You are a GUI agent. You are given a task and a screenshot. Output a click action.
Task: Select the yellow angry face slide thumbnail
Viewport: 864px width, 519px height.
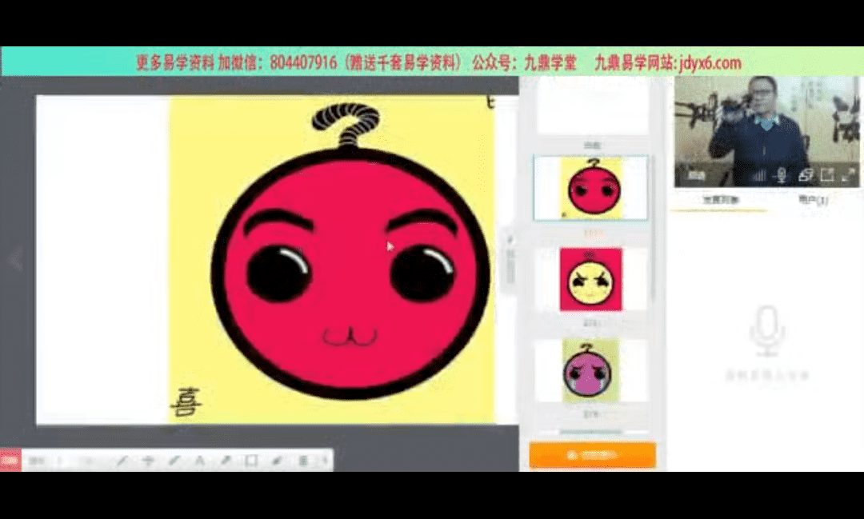(591, 280)
